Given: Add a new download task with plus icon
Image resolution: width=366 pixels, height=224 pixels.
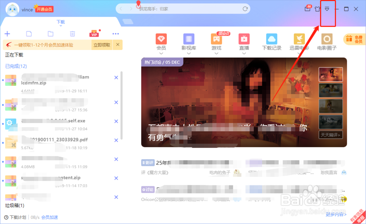Looking at the screenshot, I should 7,34.
